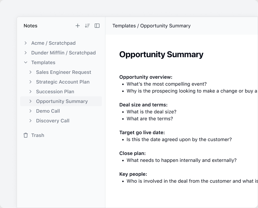Open Dunder Mifflin / Scratchpad note
Screen dimensions: 258x208
pyautogui.click(x=63, y=53)
